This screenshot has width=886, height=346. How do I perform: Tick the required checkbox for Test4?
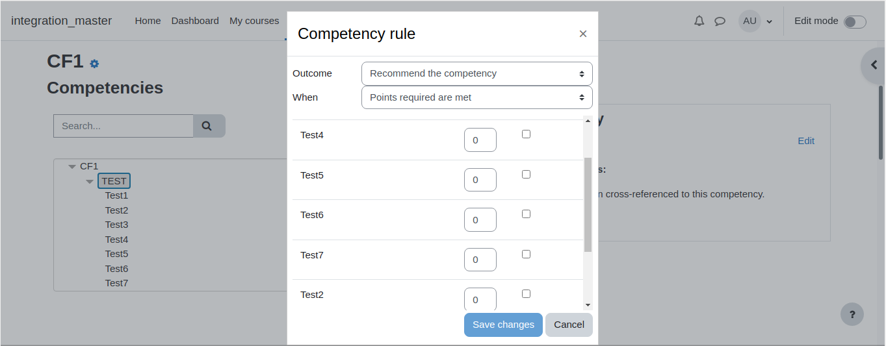(526, 134)
